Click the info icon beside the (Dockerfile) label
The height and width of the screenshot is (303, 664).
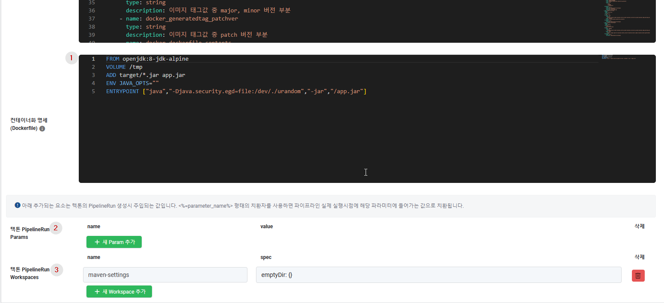42,129
